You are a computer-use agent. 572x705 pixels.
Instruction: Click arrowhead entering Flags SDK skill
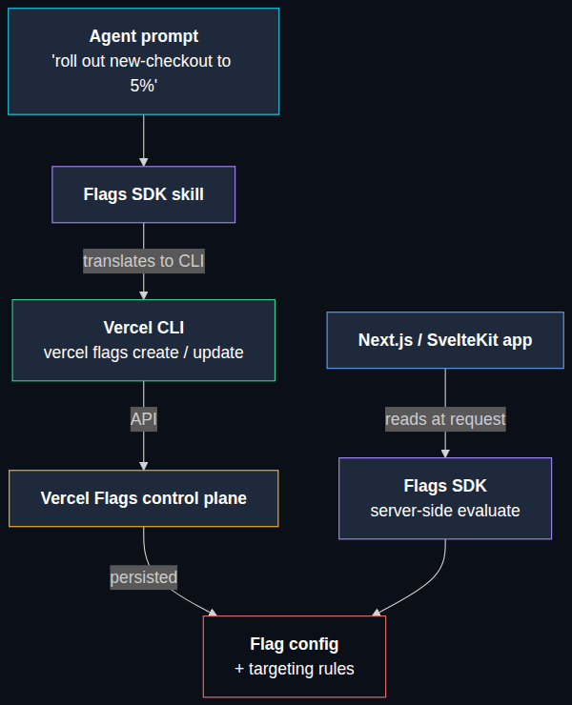[144, 162]
